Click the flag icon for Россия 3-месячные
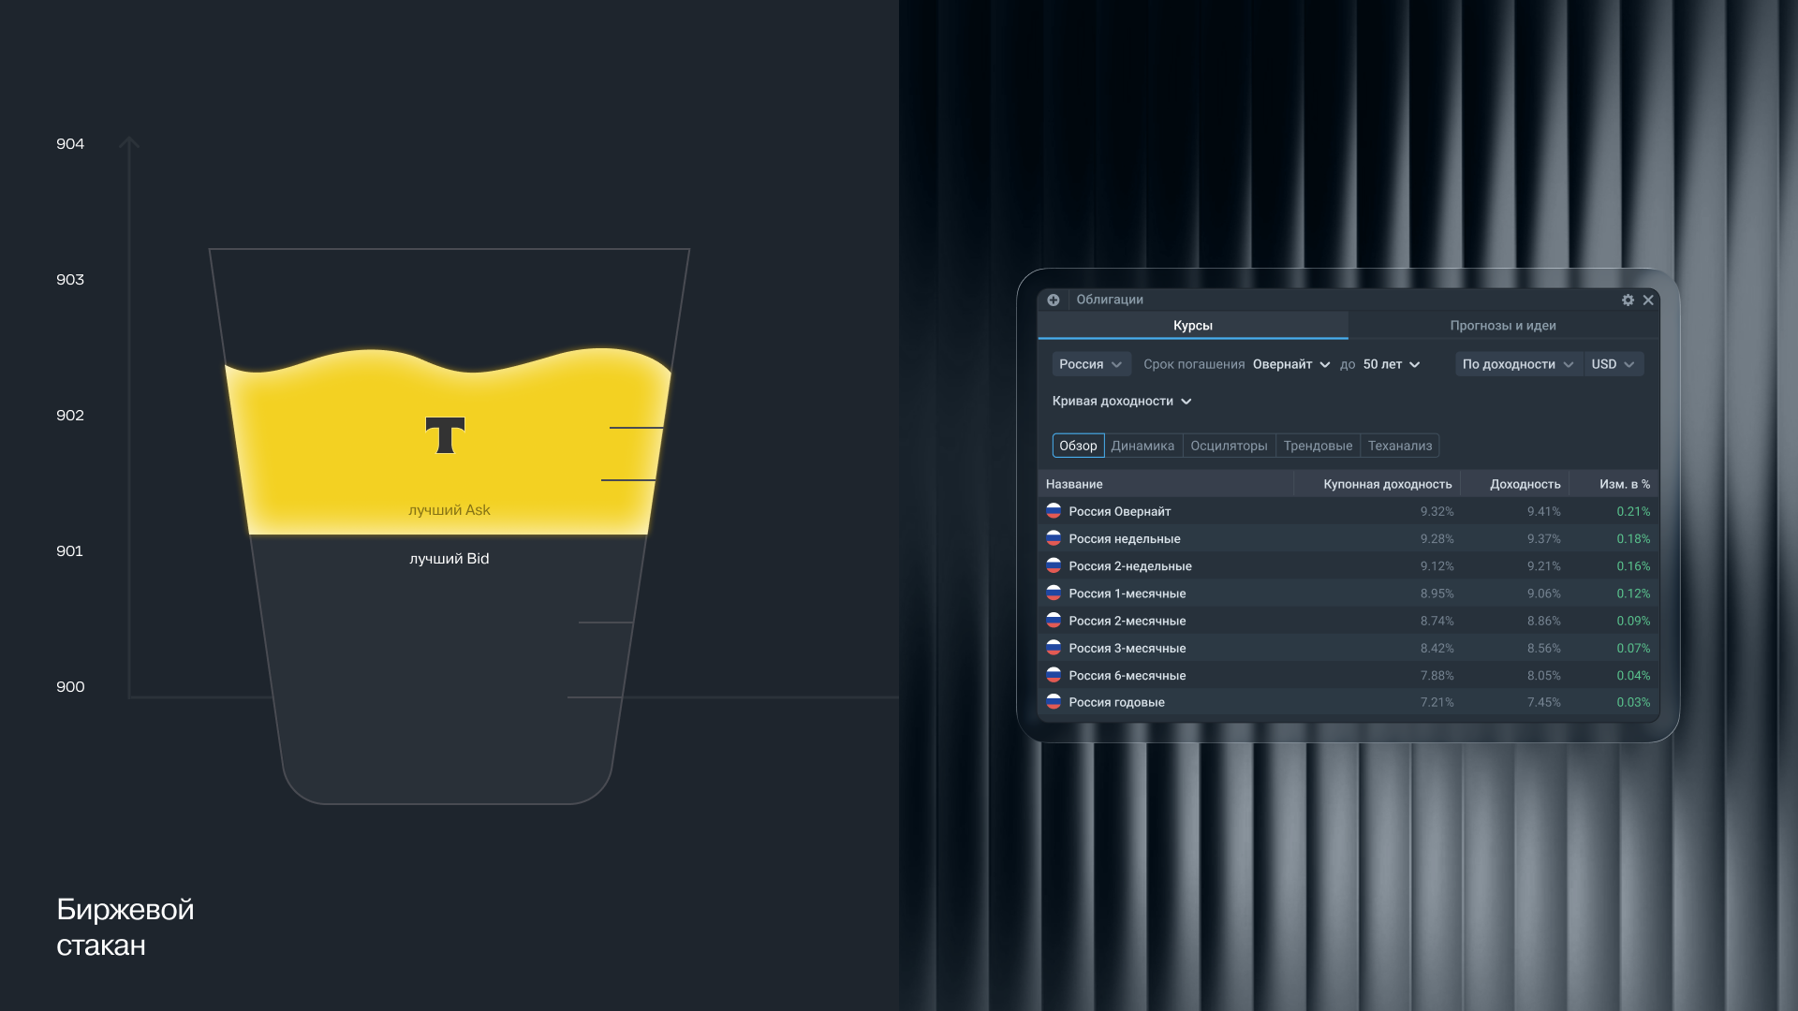The width and height of the screenshot is (1798, 1011). pyautogui.click(x=1054, y=648)
